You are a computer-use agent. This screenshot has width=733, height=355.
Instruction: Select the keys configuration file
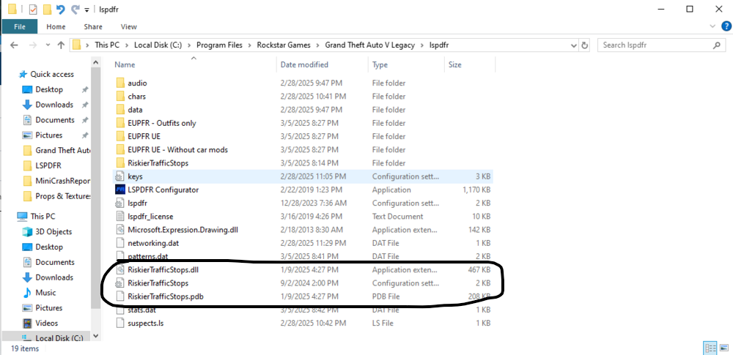click(x=135, y=176)
